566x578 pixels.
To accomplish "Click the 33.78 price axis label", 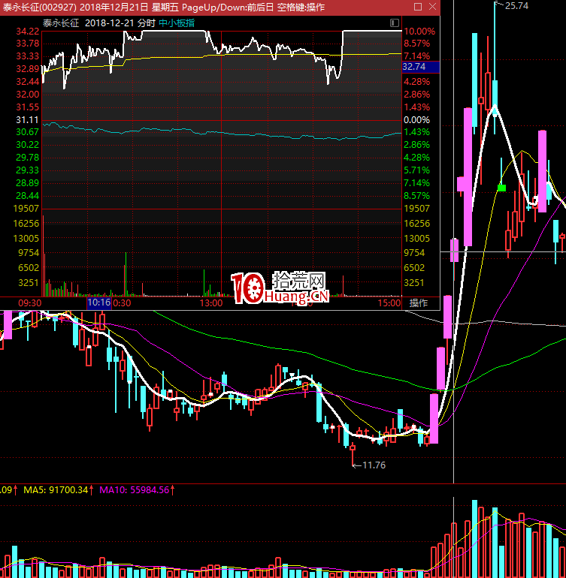I will point(28,44).
